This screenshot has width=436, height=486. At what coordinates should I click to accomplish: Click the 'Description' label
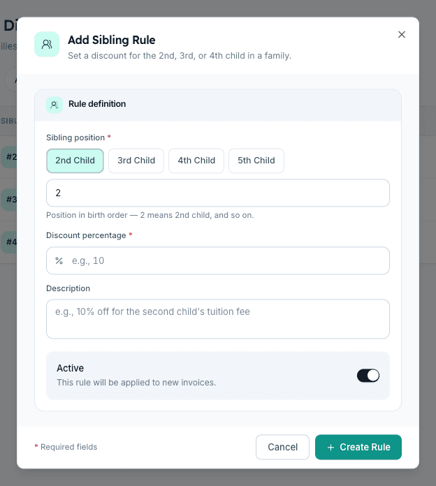(68, 288)
